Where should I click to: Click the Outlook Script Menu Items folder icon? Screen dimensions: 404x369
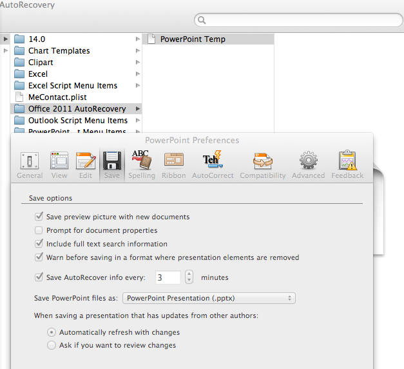[19, 121]
